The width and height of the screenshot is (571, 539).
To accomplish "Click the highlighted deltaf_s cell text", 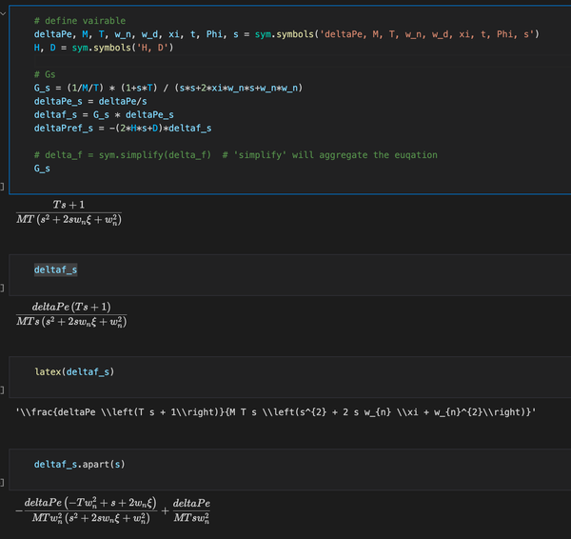I will [56, 269].
